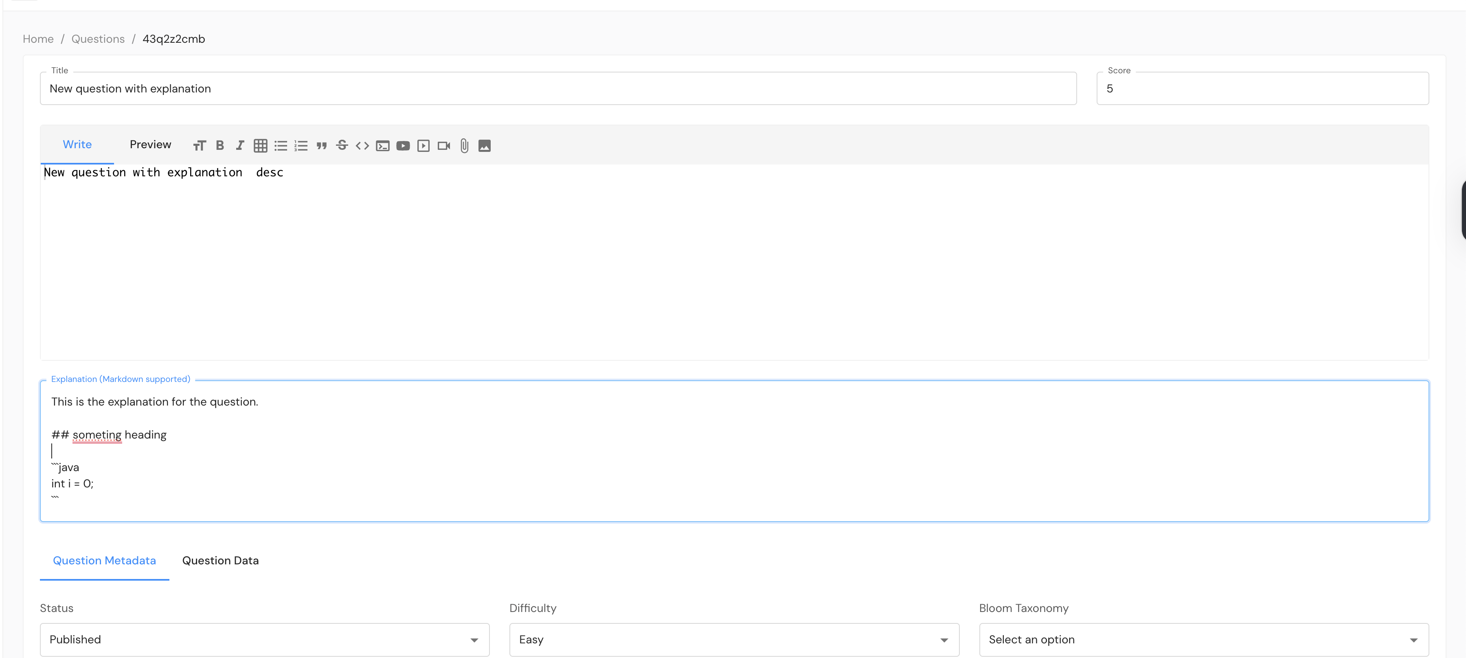Image resolution: width=1466 pixels, height=658 pixels.
Task: Click the 'This is the explanation' line
Action: (155, 402)
